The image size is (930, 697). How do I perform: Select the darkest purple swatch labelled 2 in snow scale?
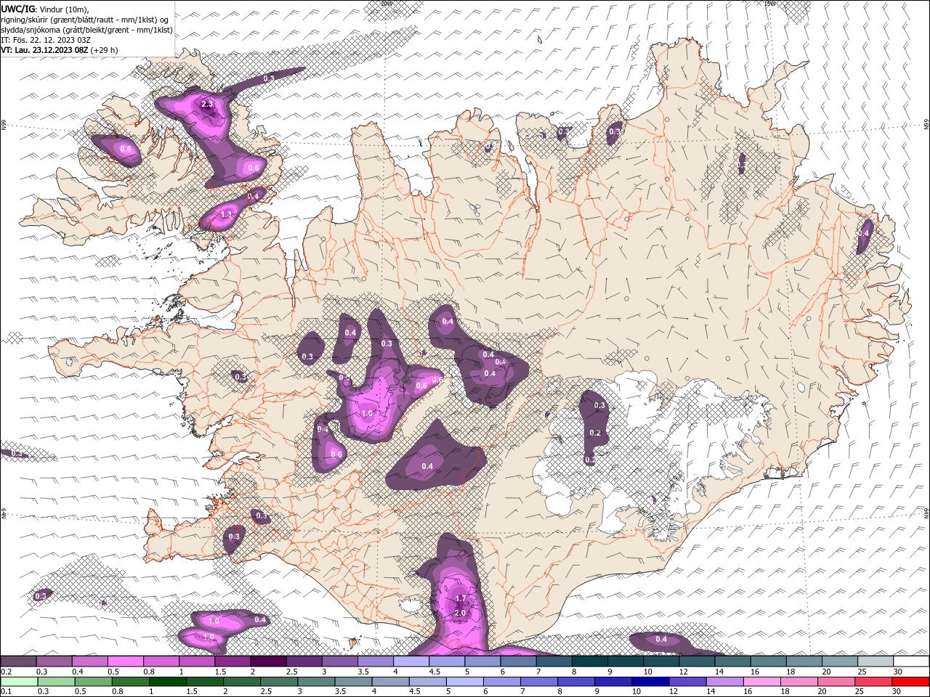(268, 661)
